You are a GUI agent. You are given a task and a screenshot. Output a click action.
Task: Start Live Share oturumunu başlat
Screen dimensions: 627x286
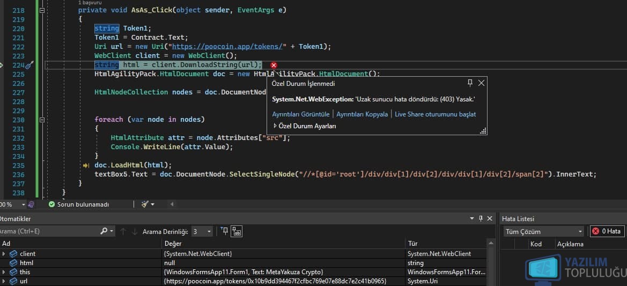pos(435,114)
